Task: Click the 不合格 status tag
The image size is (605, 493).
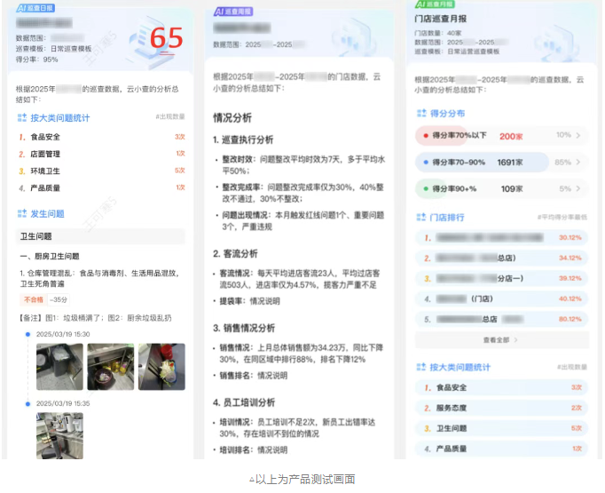Action: [33, 299]
